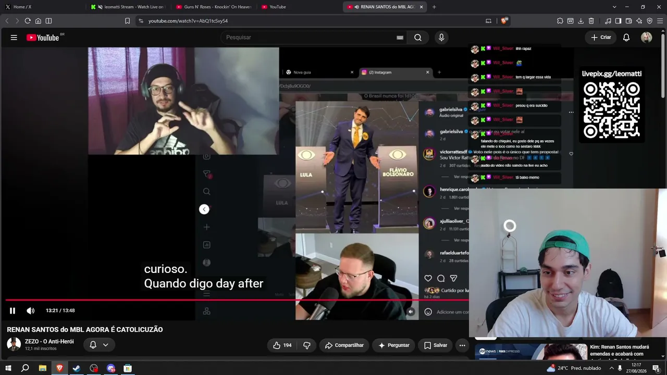Reload the current page
This screenshot has height=375, width=667.
pos(28,21)
